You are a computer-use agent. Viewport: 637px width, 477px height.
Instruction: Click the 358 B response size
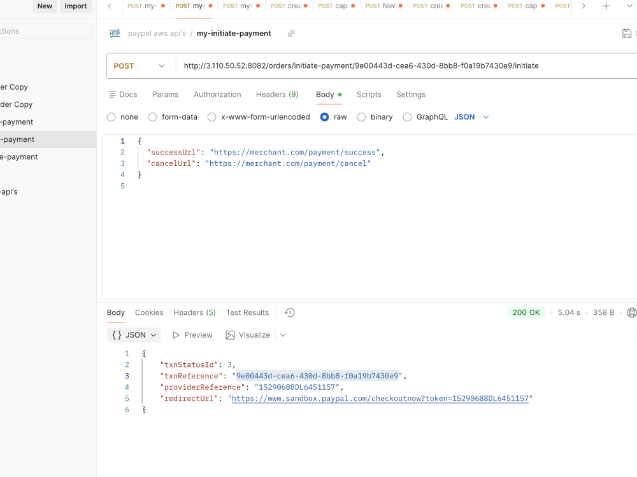(x=604, y=313)
